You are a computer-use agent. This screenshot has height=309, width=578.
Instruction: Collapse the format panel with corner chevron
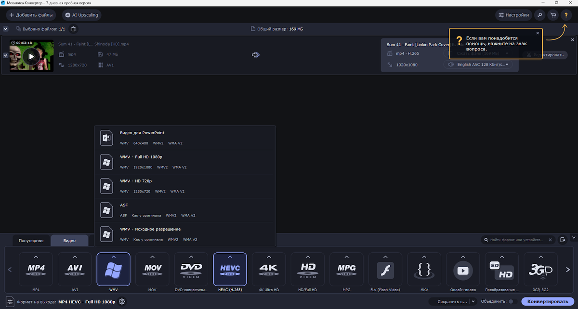click(x=573, y=237)
